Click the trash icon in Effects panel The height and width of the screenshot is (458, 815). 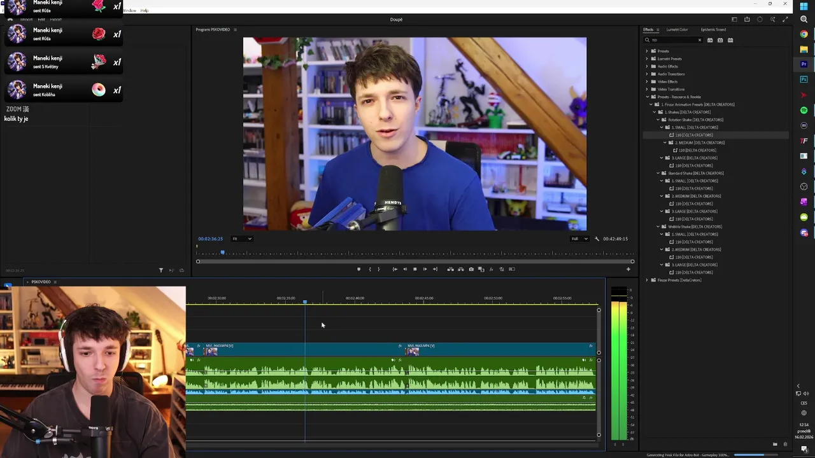click(x=785, y=444)
